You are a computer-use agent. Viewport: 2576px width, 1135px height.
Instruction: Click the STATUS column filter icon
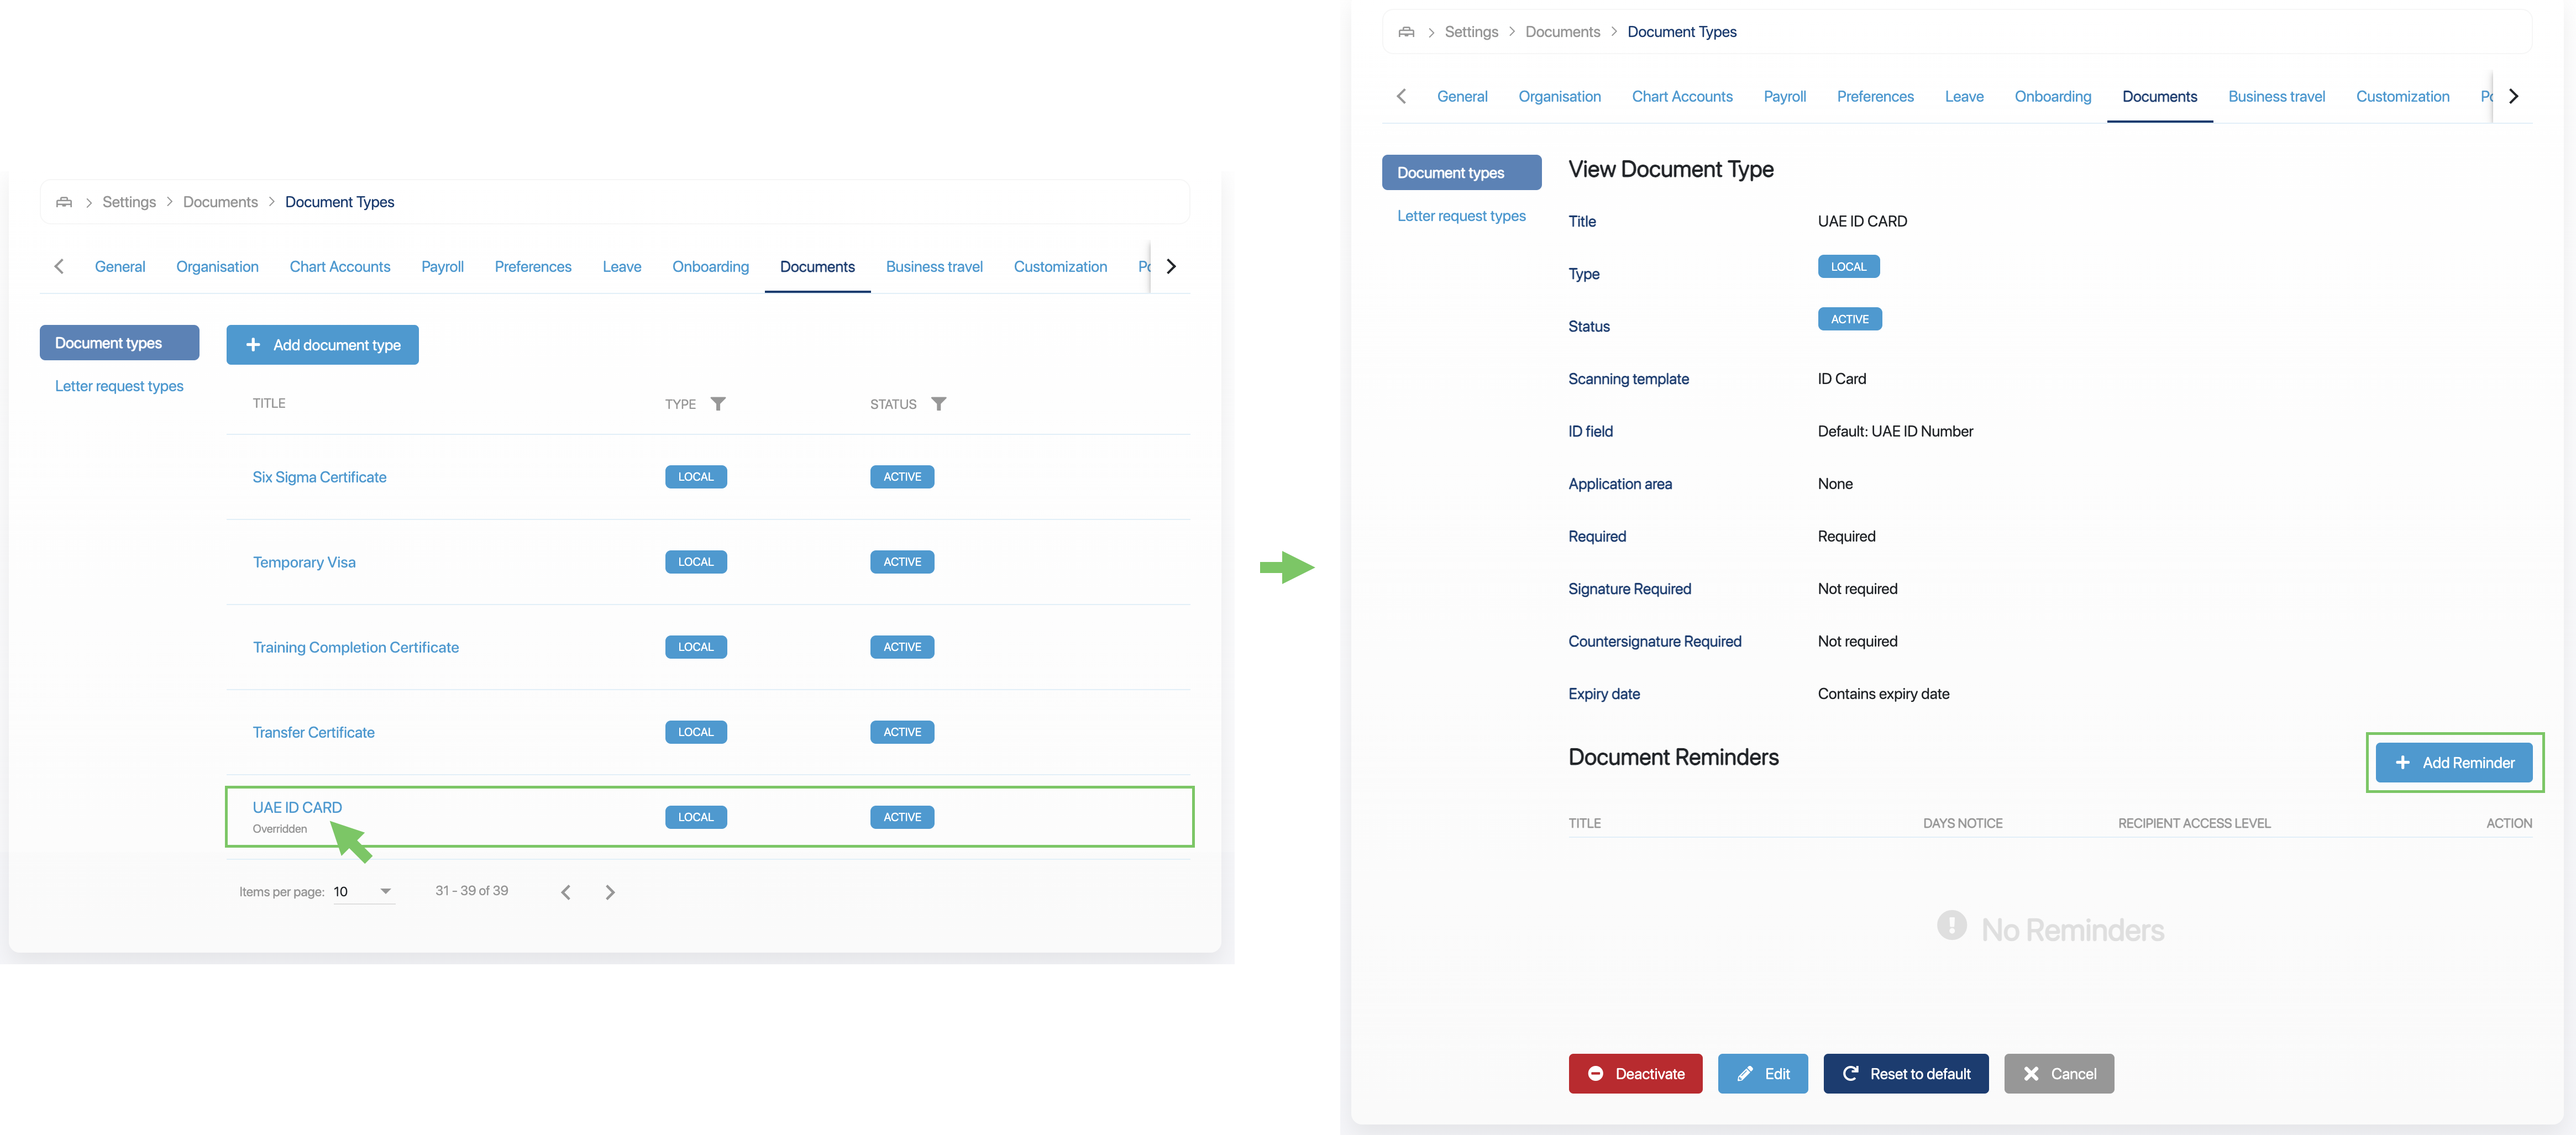click(x=938, y=404)
